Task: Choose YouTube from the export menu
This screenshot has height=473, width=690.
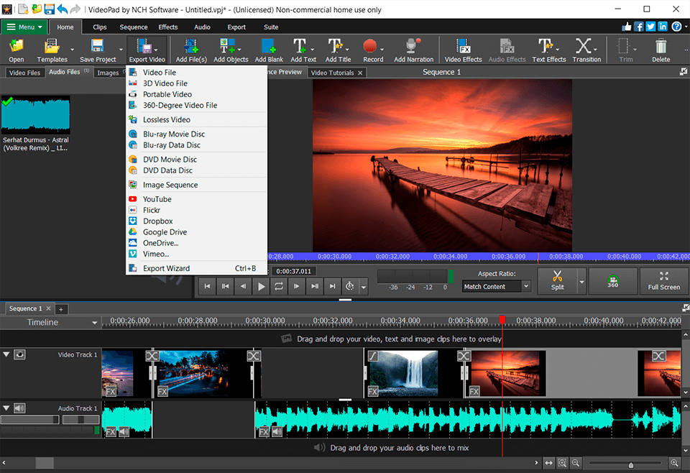Action: tap(157, 199)
